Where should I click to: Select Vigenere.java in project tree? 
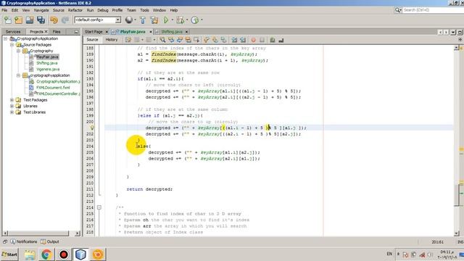48,70
